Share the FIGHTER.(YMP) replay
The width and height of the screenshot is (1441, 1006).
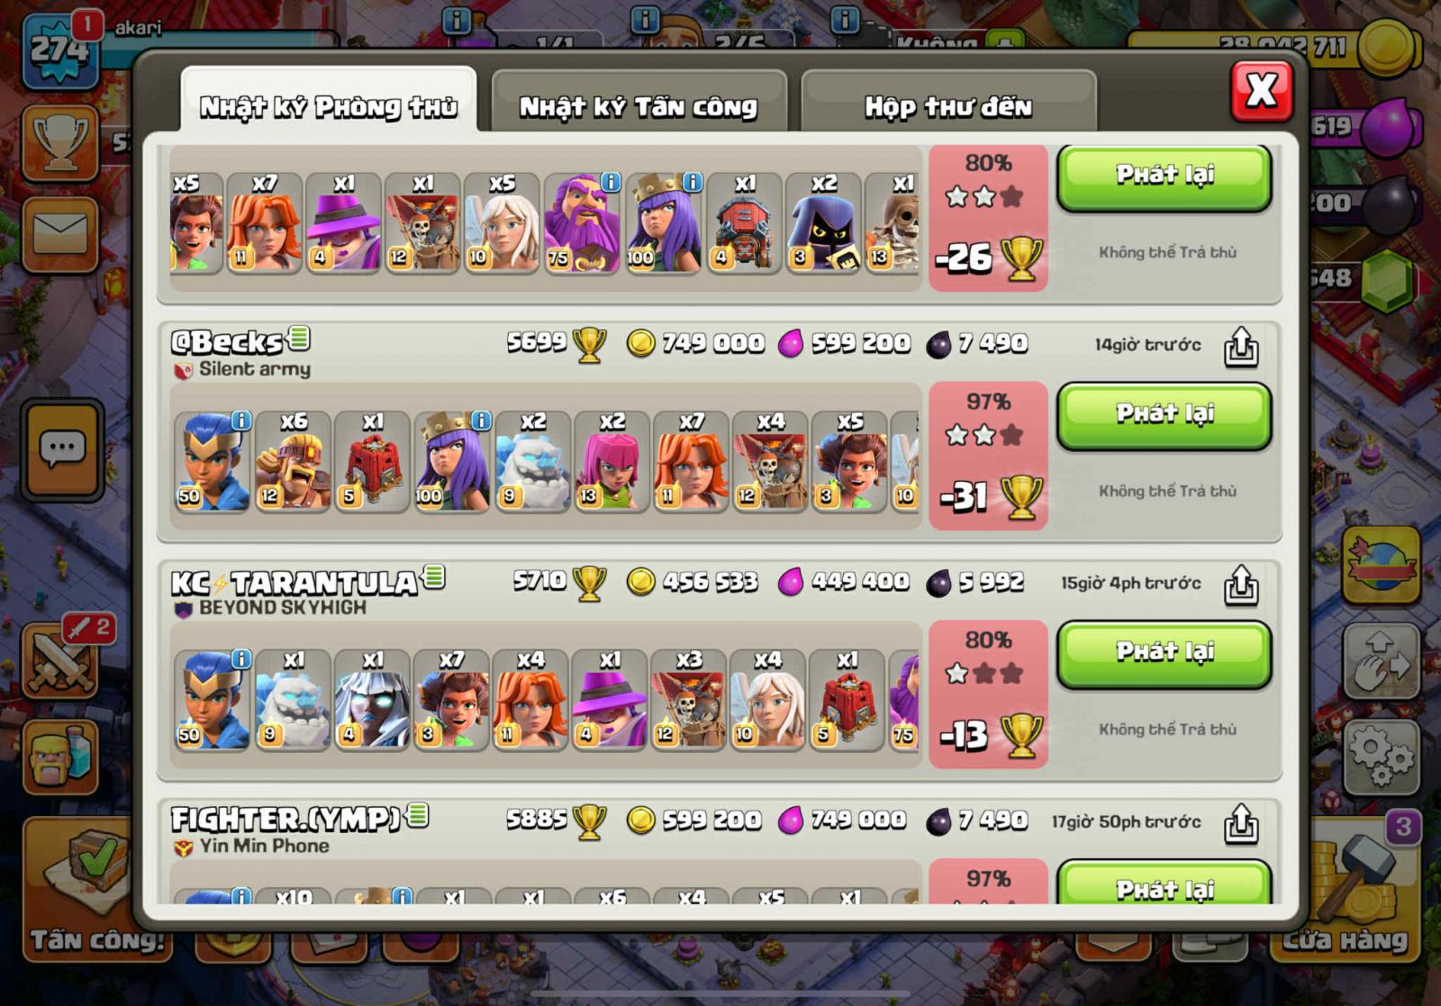click(x=1241, y=823)
